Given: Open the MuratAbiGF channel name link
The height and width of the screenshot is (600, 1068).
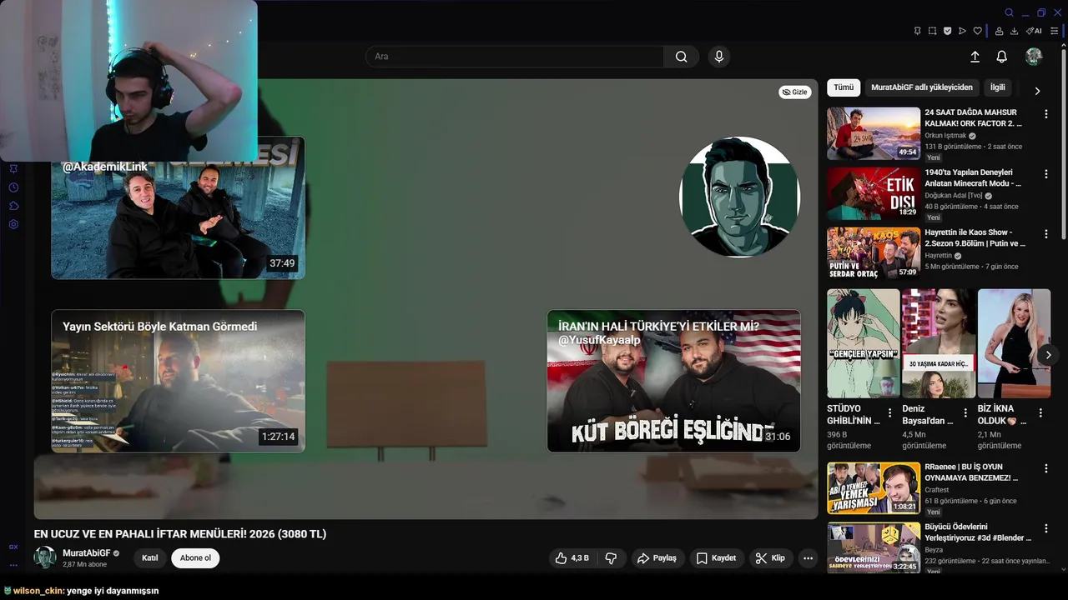Looking at the screenshot, I should (87, 553).
